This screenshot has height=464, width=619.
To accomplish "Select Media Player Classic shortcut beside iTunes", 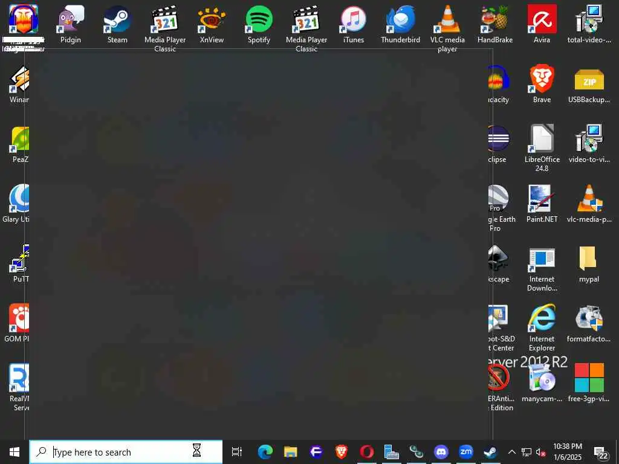I will click(x=306, y=28).
